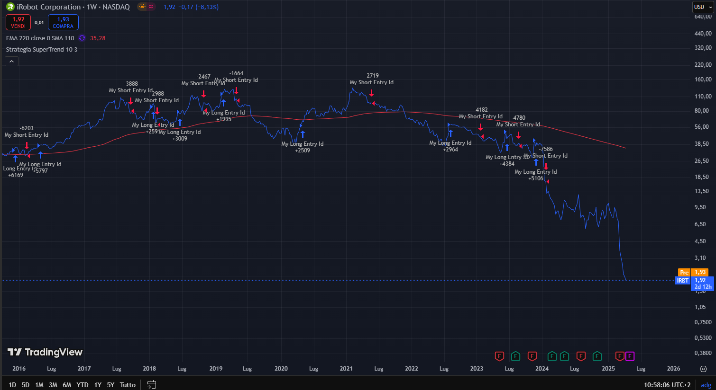Click the orange Pre 1,93 price label
Image resolution: width=716 pixels, height=390 pixels.
click(693, 272)
